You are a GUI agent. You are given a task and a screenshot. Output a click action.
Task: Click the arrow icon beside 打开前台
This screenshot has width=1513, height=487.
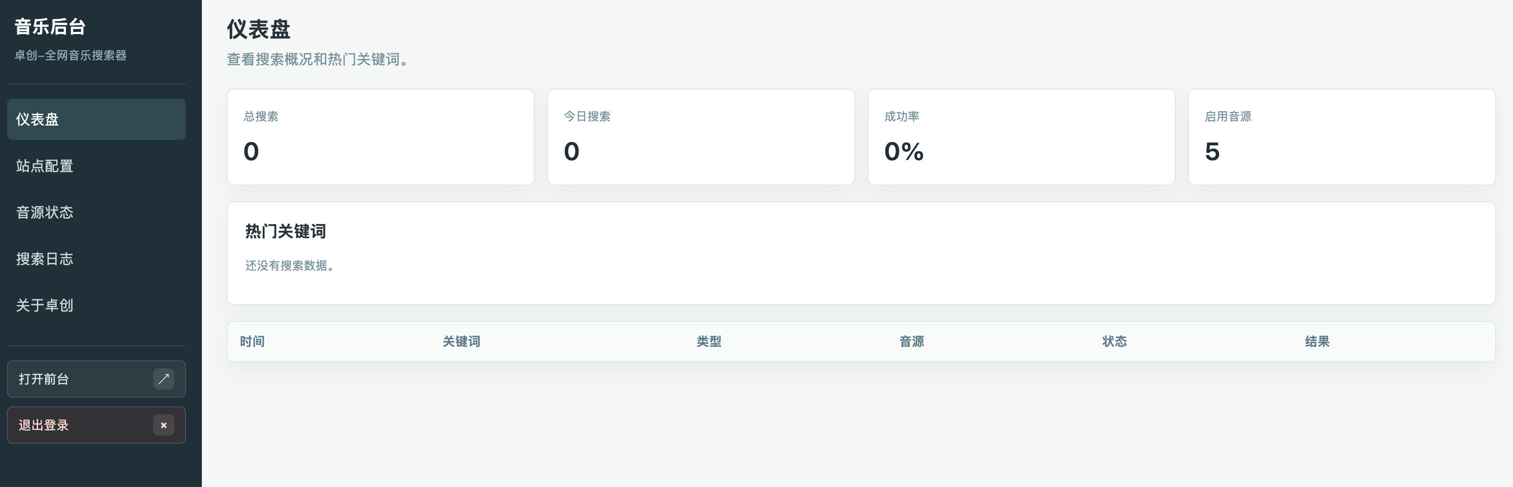pos(164,379)
